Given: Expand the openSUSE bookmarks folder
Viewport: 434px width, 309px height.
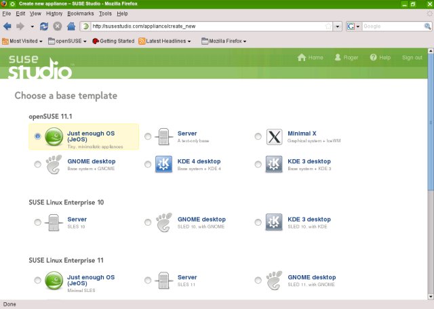Looking at the screenshot, I should click(67, 41).
